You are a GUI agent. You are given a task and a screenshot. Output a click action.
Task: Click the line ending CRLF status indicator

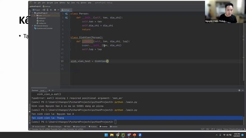tap(208, 129)
